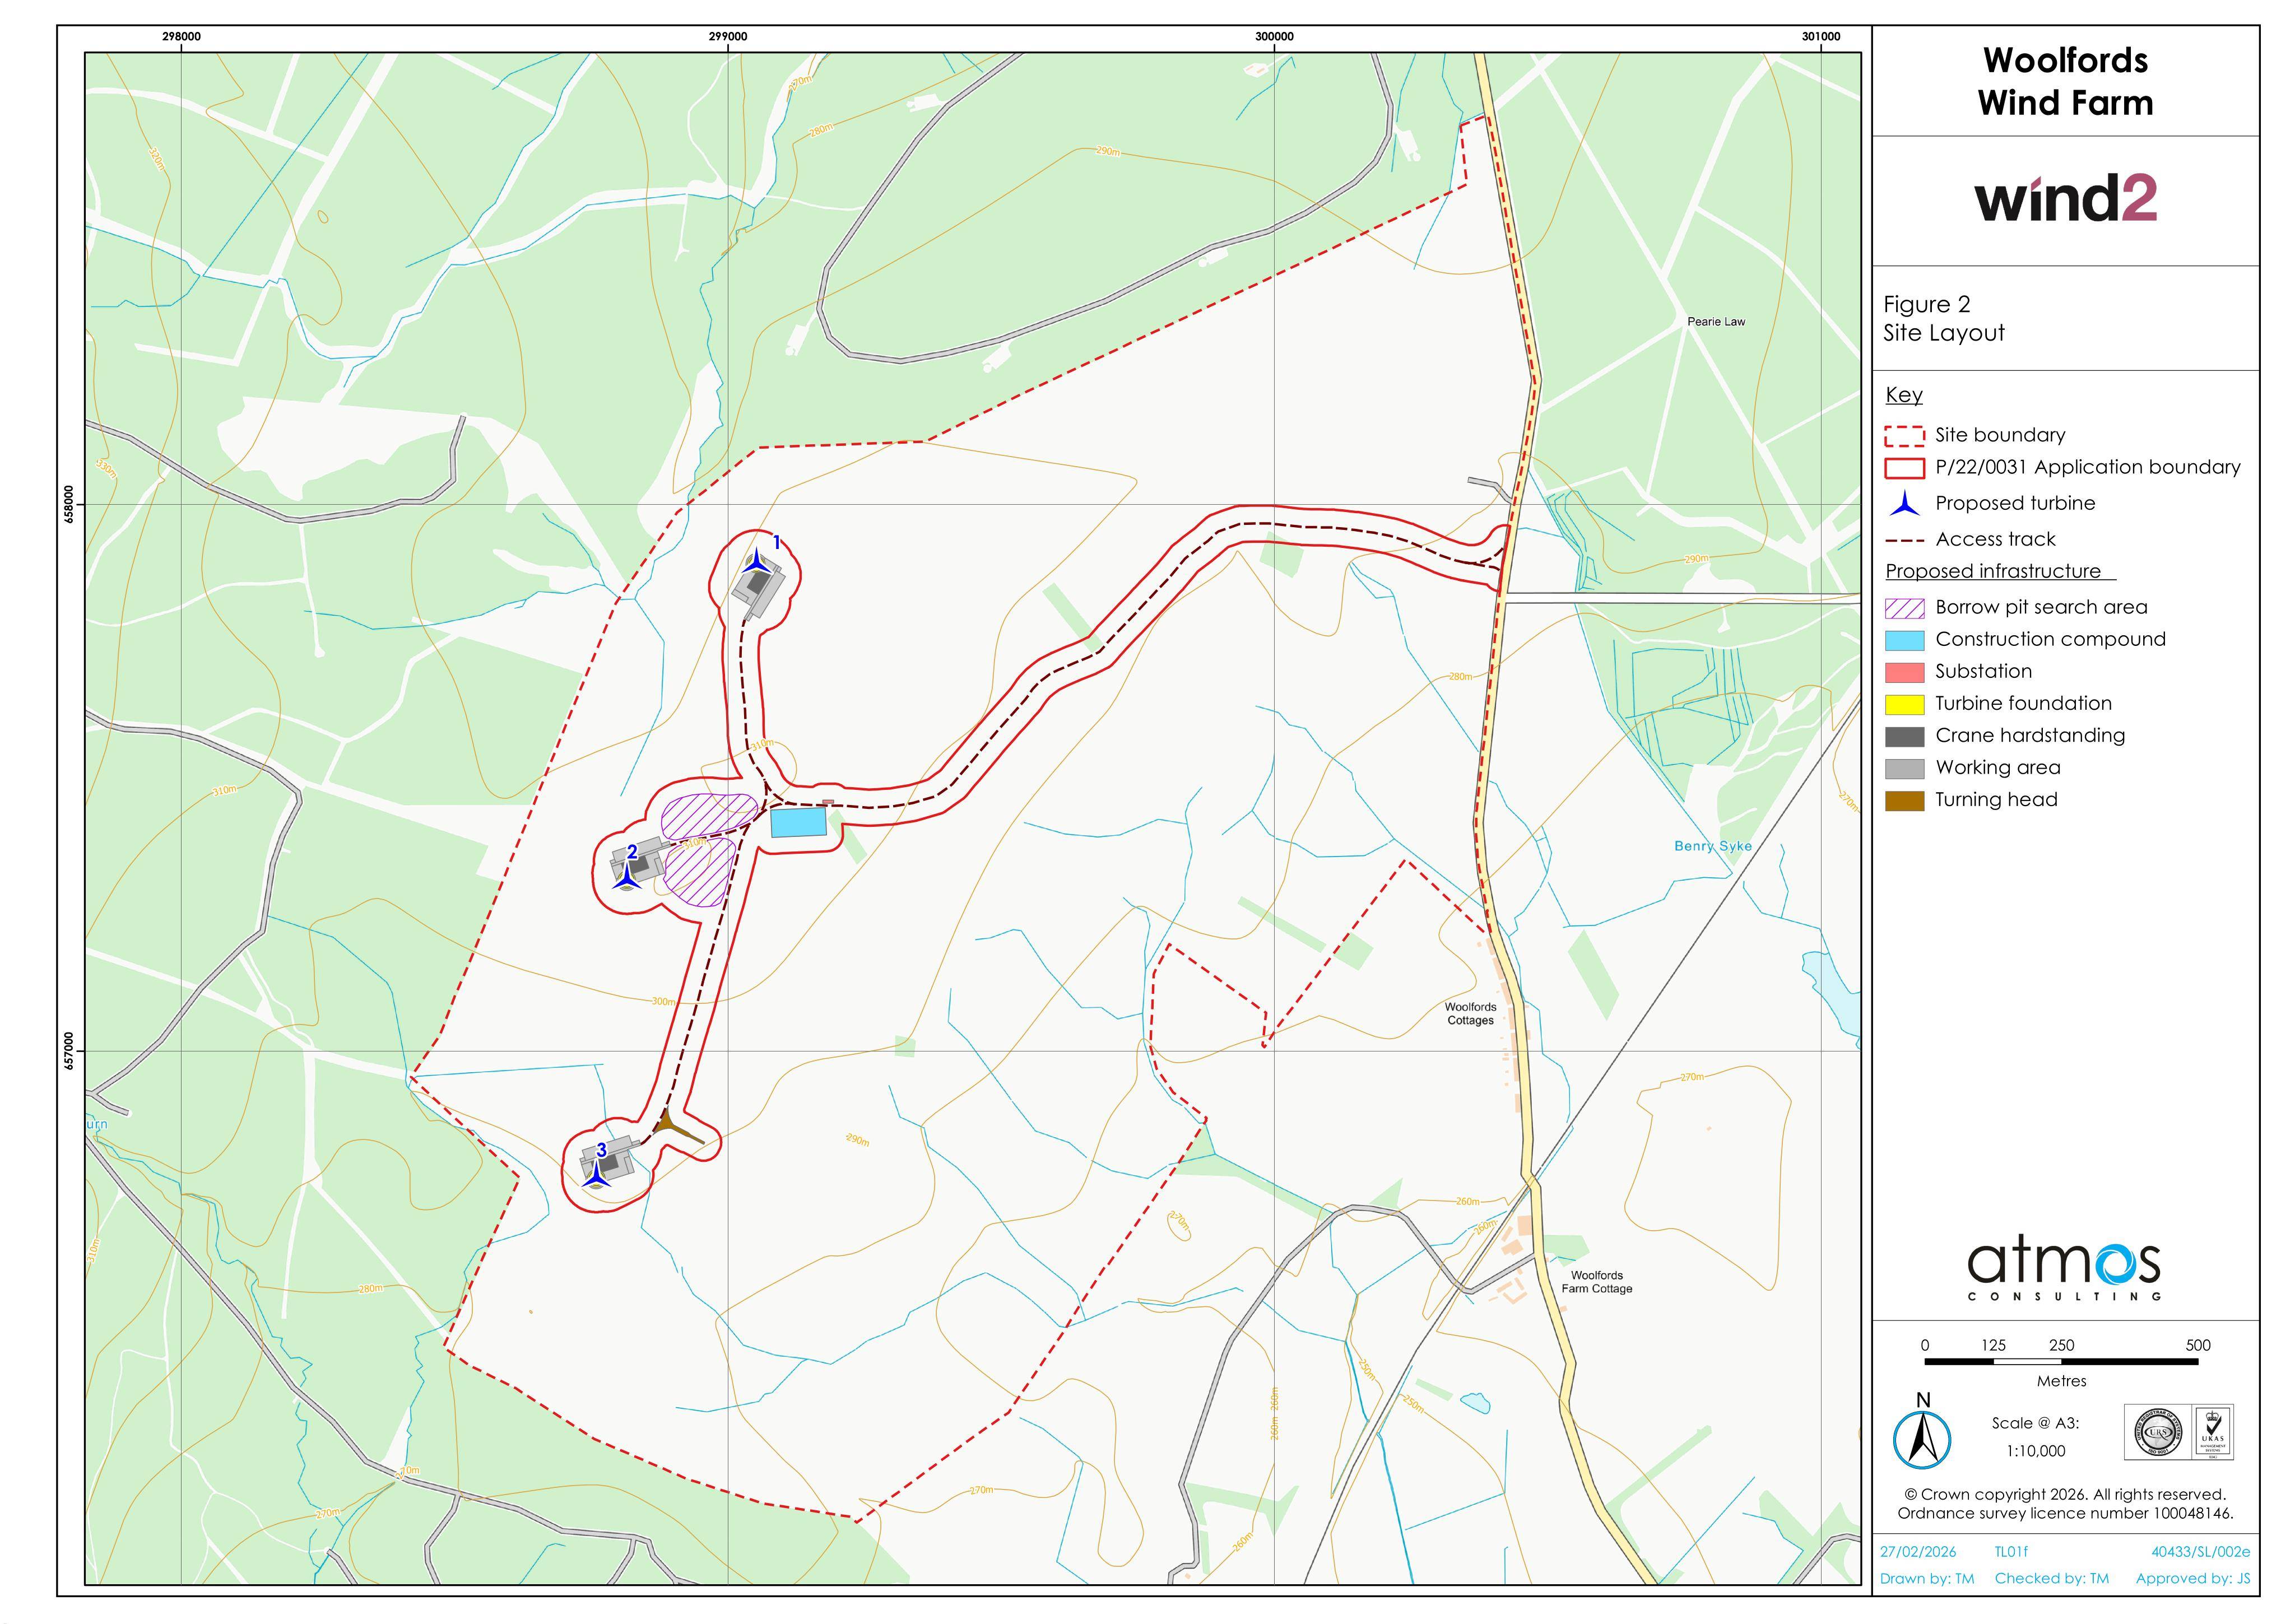
Task: Click the Turbine foundation yellow swatch
Action: tap(1905, 704)
